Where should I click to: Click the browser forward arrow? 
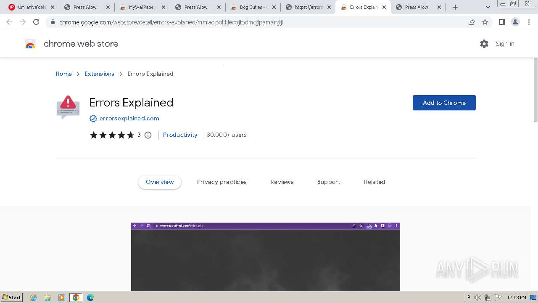(x=23, y=22)
